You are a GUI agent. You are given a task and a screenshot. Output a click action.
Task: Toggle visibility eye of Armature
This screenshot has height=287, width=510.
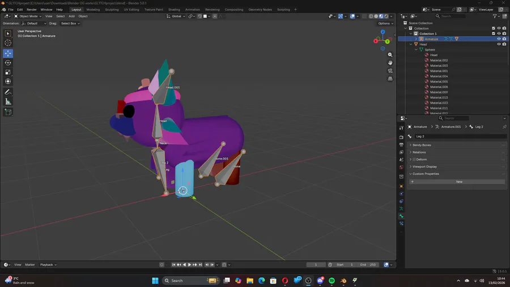click(x=499, y=39)
